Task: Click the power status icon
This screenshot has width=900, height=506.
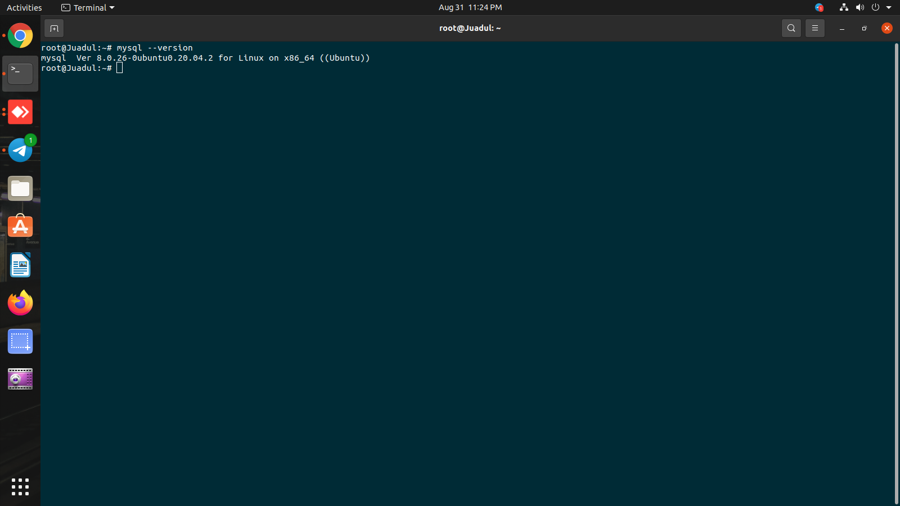Action: pyautogui.click(x=875, y=7)
